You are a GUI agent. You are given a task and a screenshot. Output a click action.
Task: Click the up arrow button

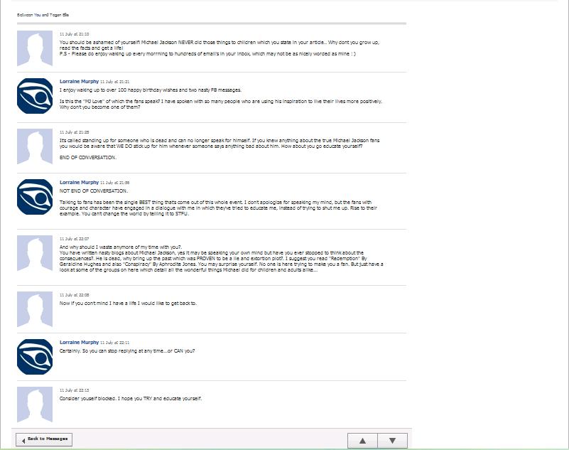click(x=362, y=440)
